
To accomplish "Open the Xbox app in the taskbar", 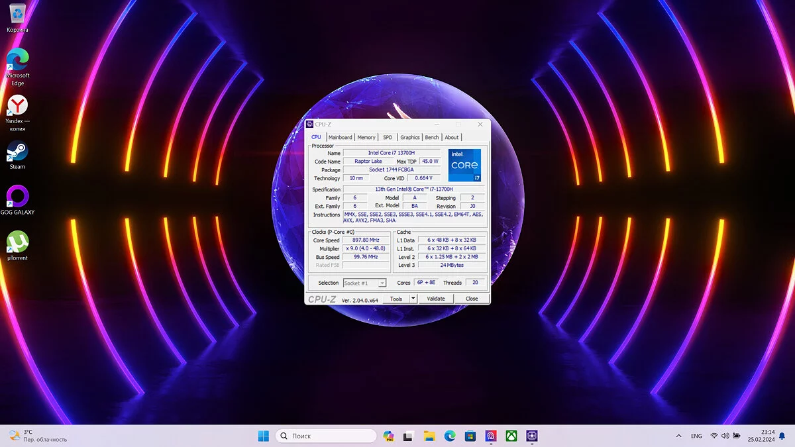I will pyautogui.click(x=511, y=436).
